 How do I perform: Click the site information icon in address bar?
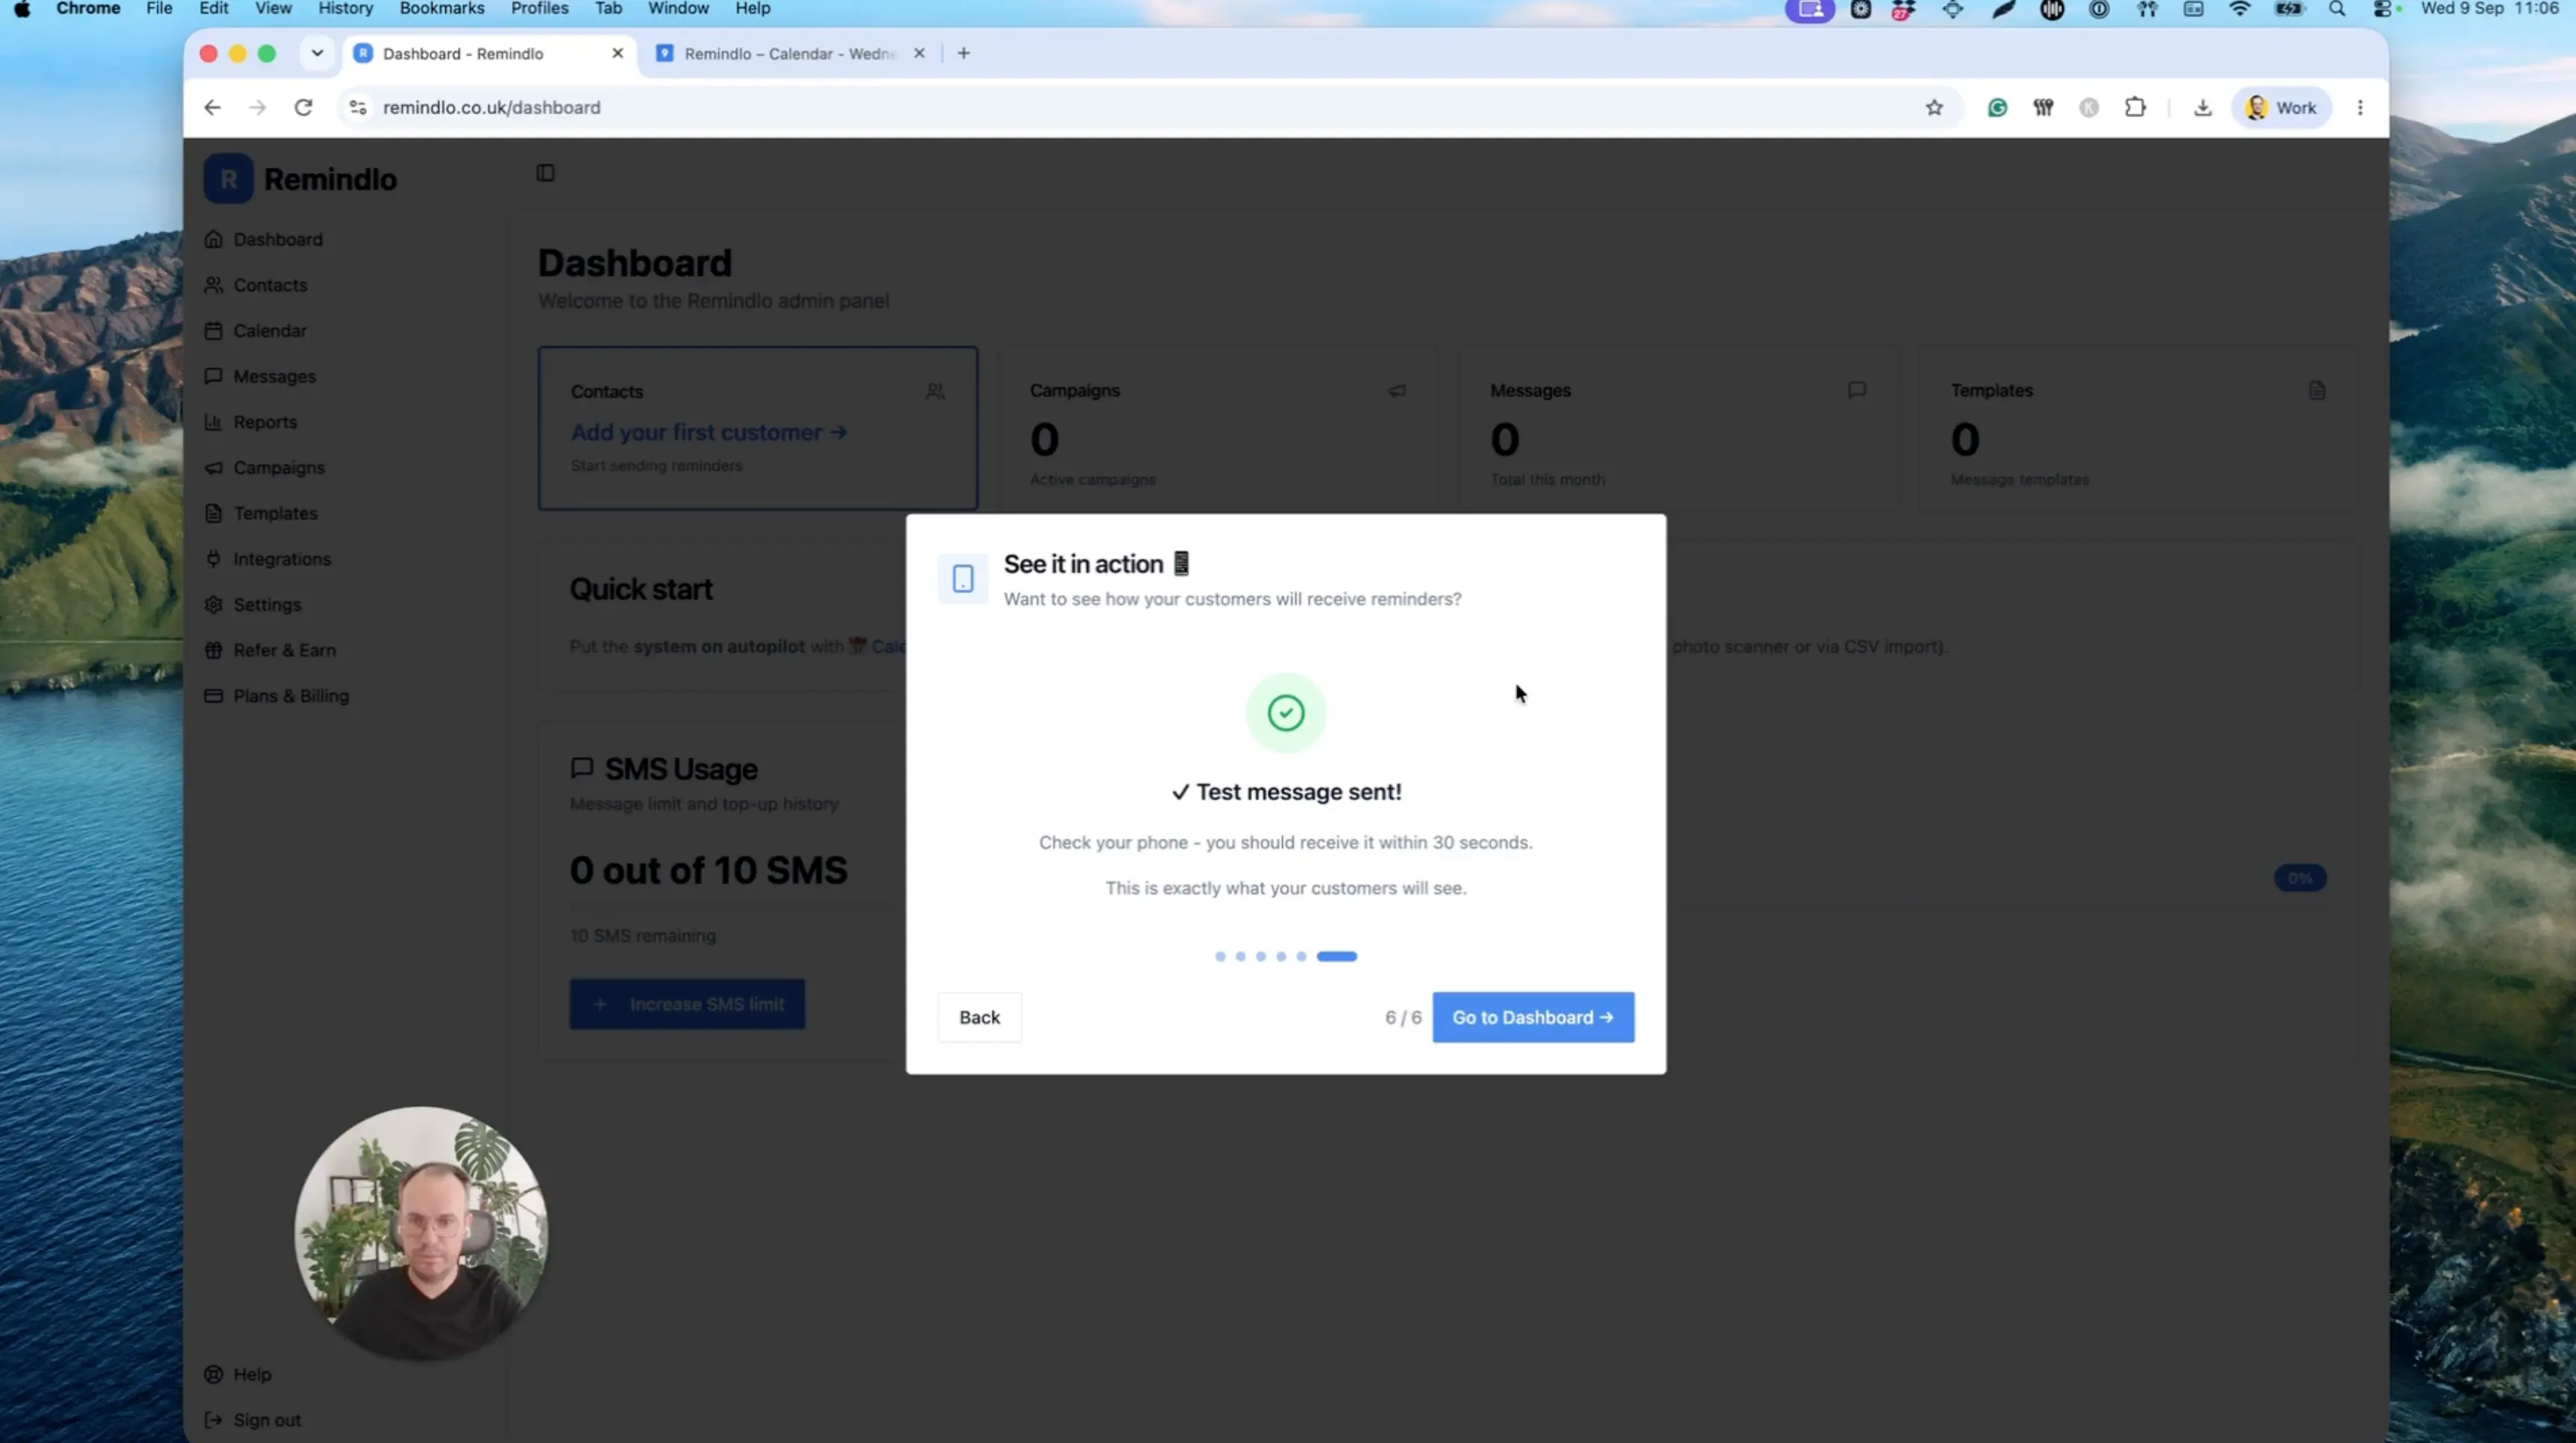click(357, 107)
